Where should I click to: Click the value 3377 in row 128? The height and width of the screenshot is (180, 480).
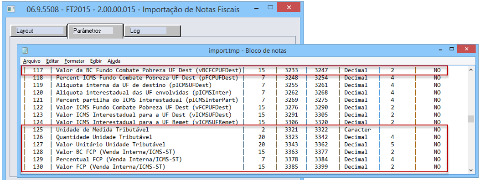321,152
